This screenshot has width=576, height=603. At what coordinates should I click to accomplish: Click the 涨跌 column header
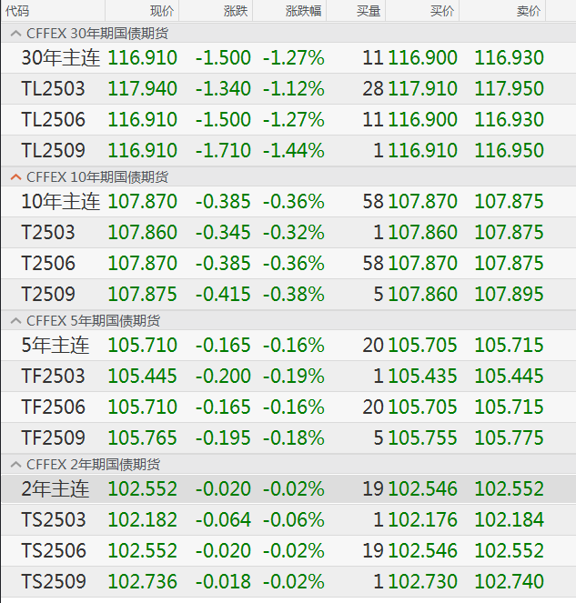(235, 11)
